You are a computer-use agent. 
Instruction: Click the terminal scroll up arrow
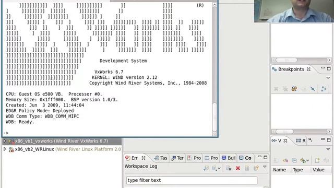coord(214,5)
